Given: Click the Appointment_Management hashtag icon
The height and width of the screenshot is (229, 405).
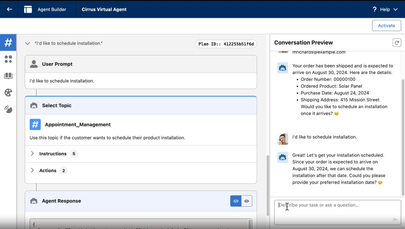Looking at the screenshot, I should click(35, 124).
